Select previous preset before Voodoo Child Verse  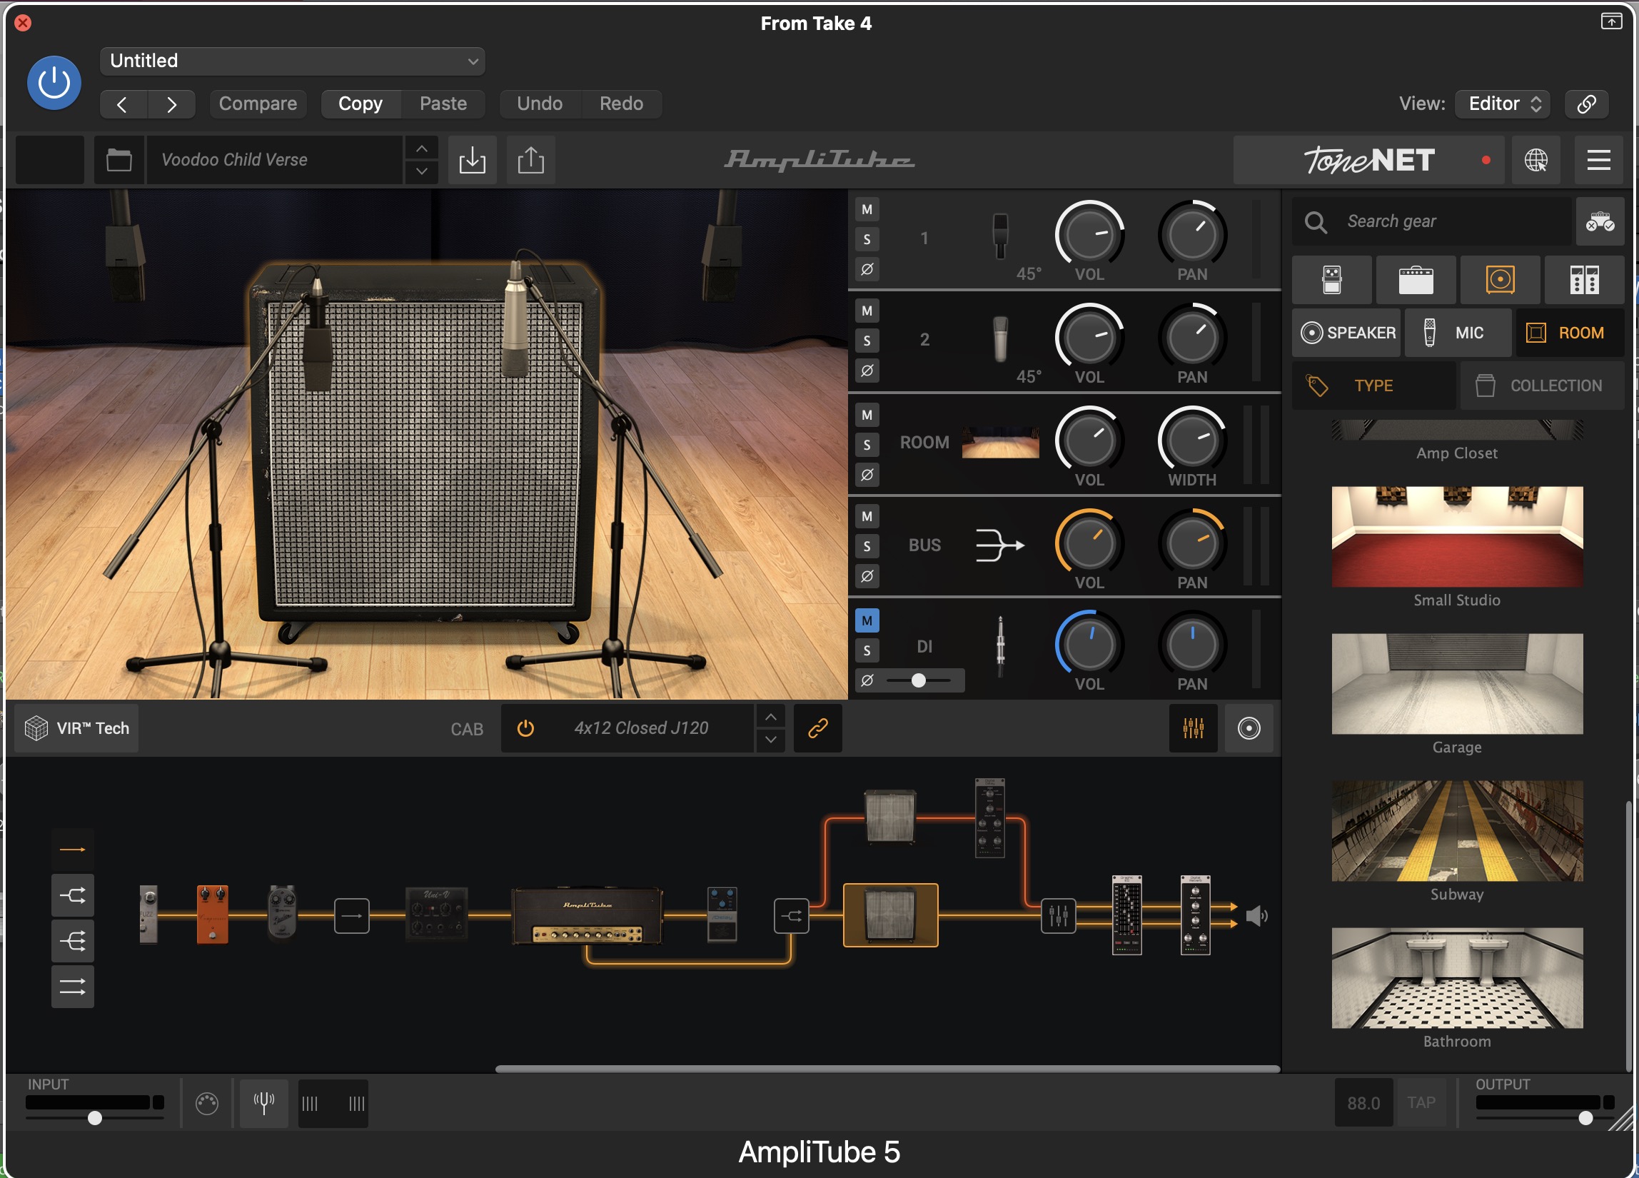[x=422, y=148]
